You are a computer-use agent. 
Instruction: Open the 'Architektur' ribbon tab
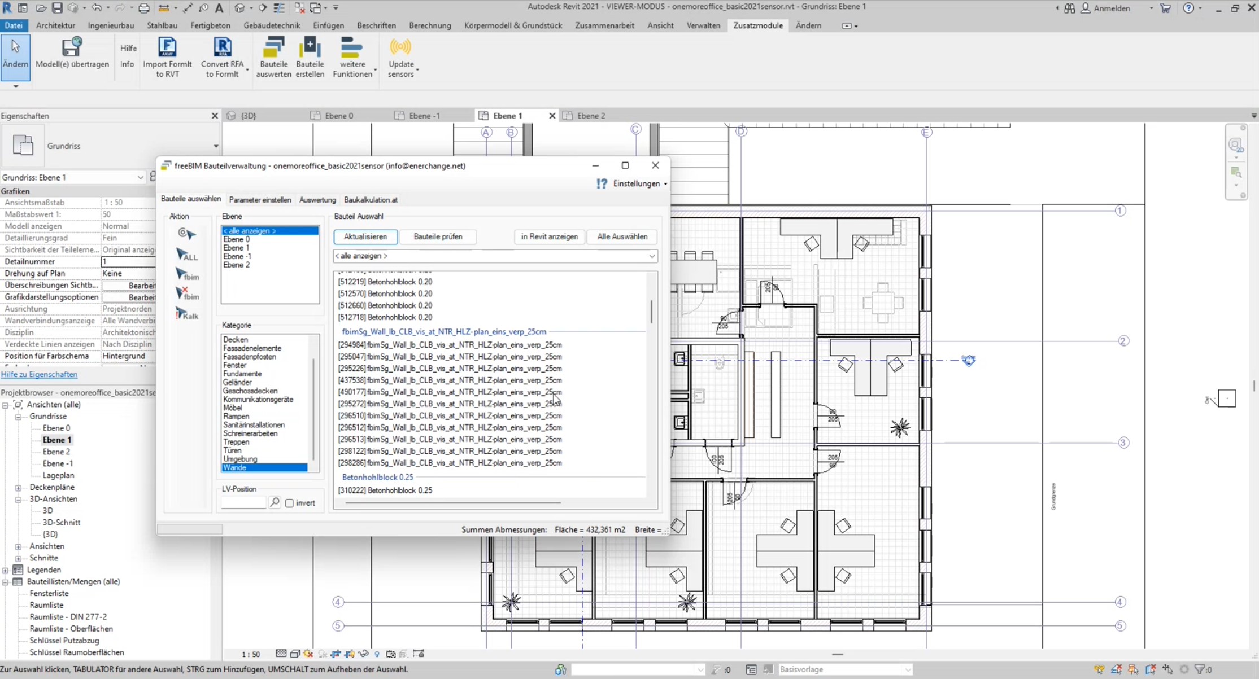55,25
